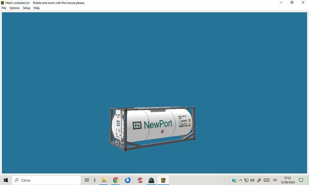
Task: Launch Google Chrome from the taskbar
Action: (116, 180)
